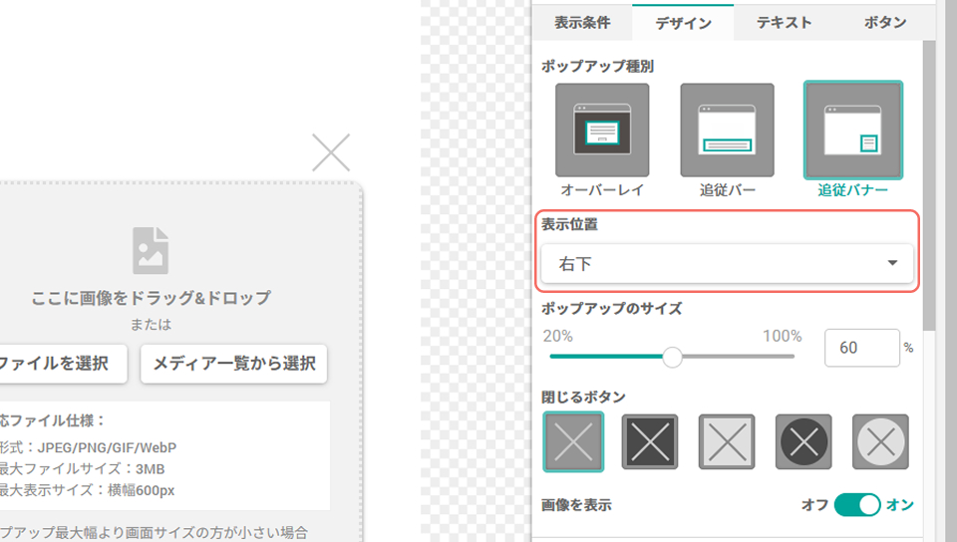Select the 追従バー popup type icon

[727, 130]
